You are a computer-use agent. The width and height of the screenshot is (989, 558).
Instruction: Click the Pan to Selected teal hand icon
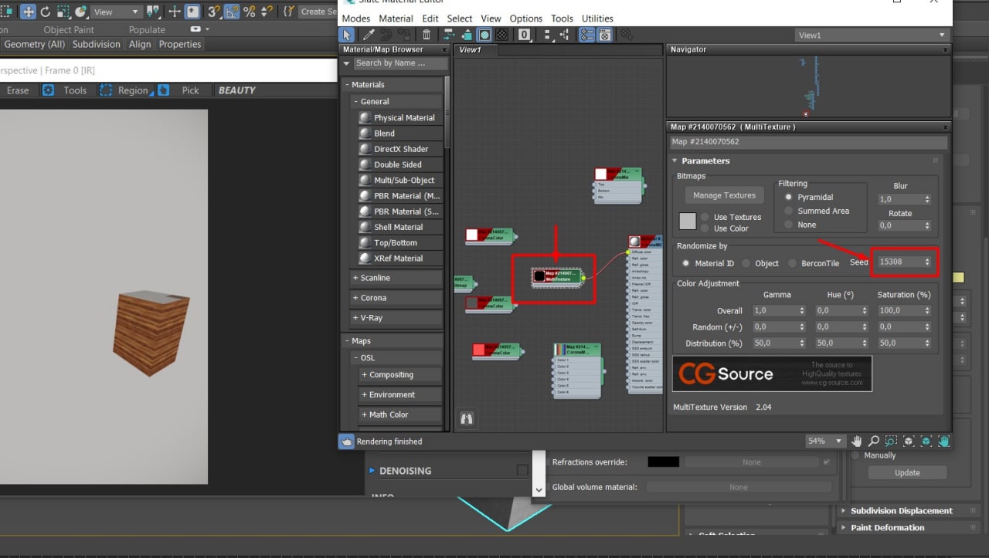click(943, 441)
